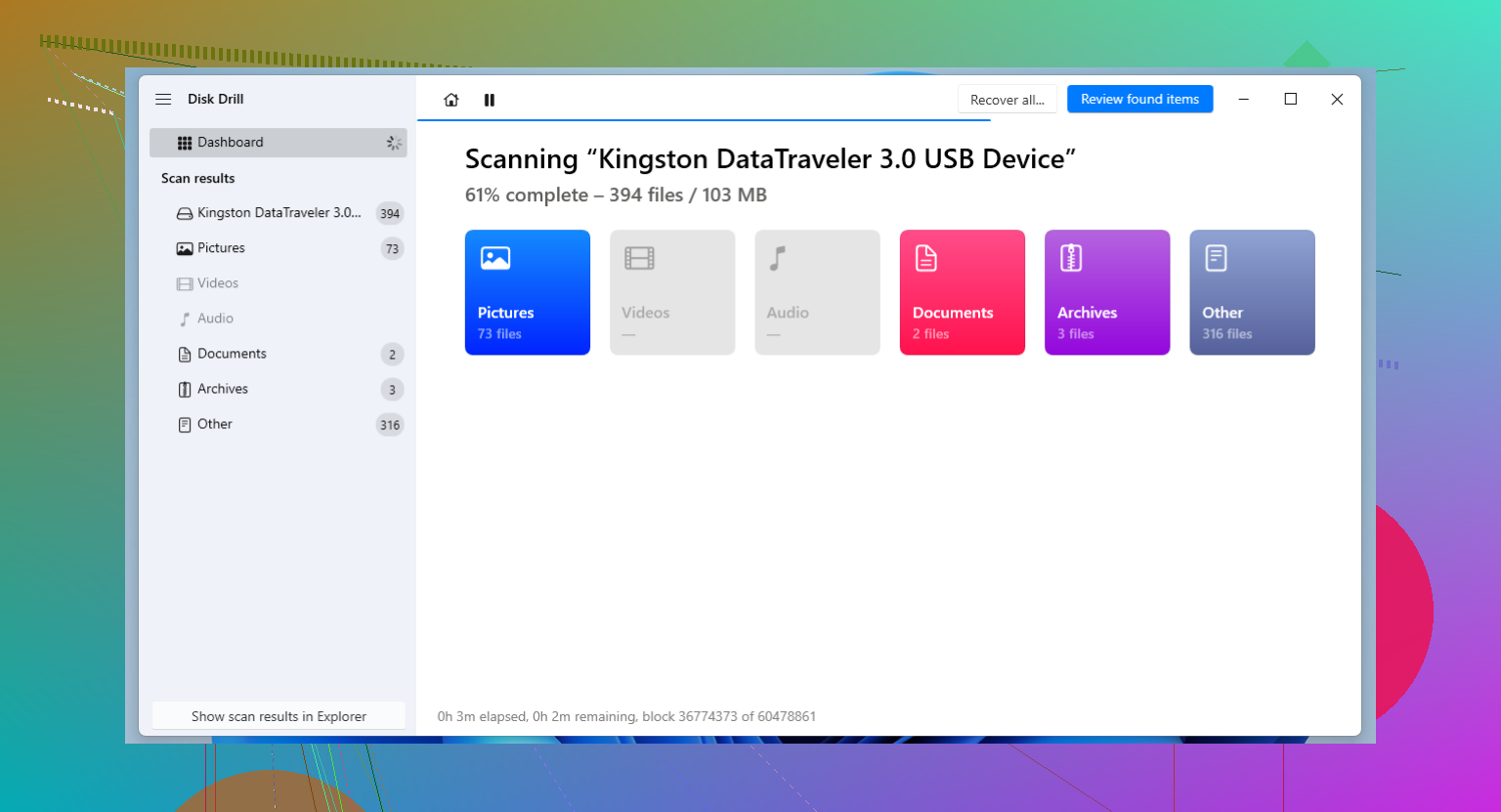Click the Scanning Kingston DataTraveler heading
The width and height of the screenshot is (1501, 812).
[x=770, y=158]
